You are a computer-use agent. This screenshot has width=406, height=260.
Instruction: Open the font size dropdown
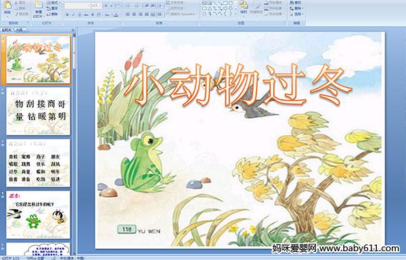click(x=100, y=5)
